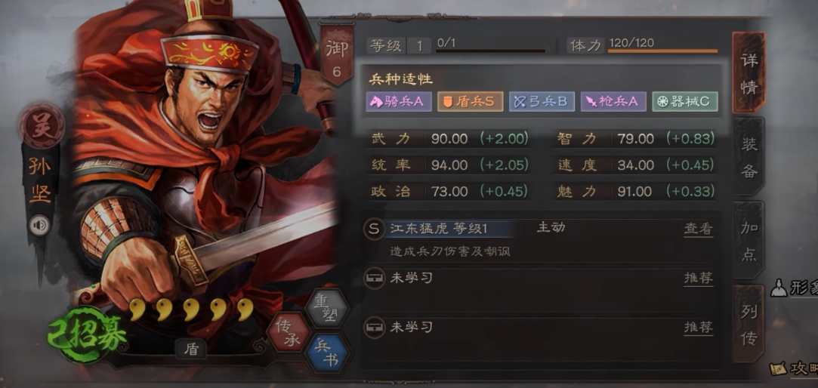The image size is (818, 388).
Task: Switch to the 加点 tab
Action: pos(749,240)
